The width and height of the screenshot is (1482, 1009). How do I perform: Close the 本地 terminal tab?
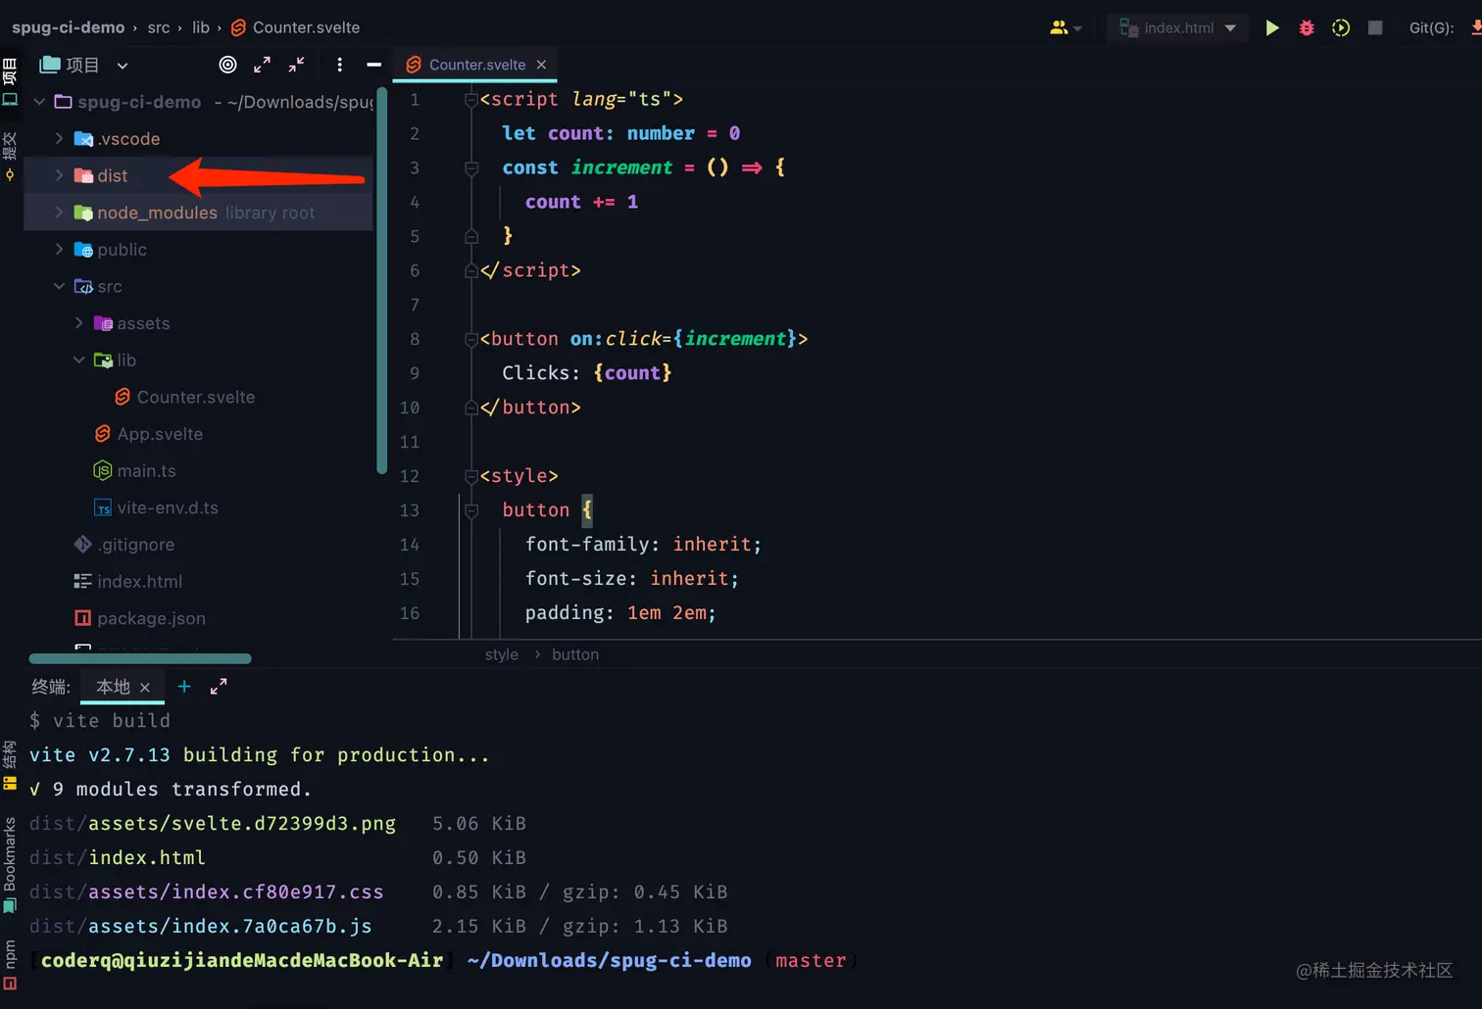point(145,688)
